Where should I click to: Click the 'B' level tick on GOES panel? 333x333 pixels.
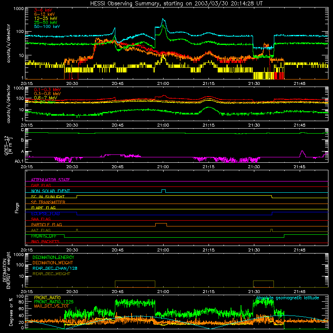(x=22, y=140)
